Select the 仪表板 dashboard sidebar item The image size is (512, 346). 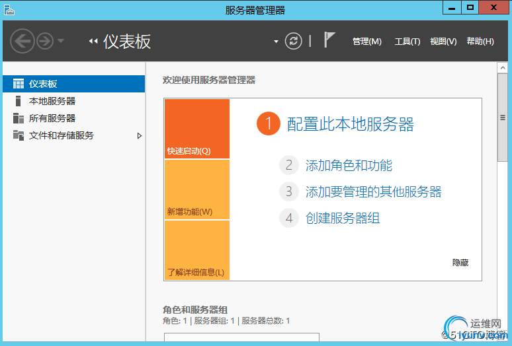[x=73, y=84]
